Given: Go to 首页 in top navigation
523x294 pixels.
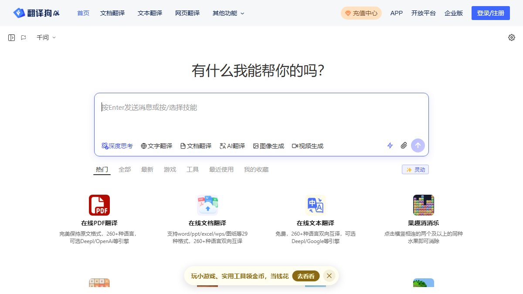Looking at the screenshot, I should coord(83,13).
